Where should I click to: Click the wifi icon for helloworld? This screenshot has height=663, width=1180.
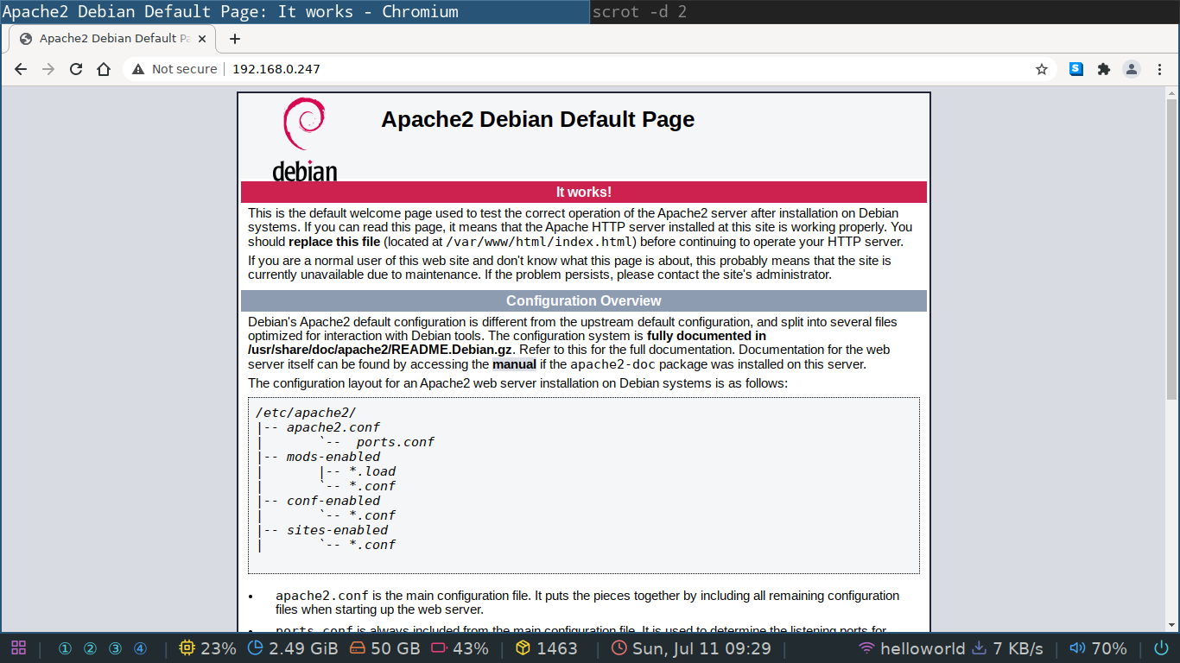866,648
